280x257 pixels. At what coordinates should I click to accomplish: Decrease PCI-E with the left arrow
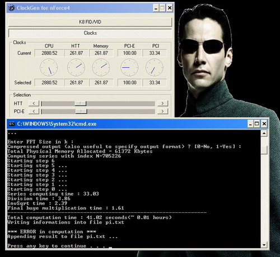pos(34,111)
